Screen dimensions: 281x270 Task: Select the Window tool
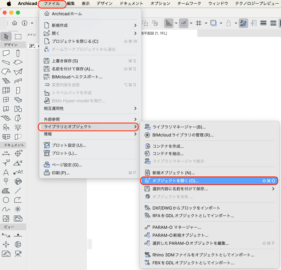[x=6, y=100]
